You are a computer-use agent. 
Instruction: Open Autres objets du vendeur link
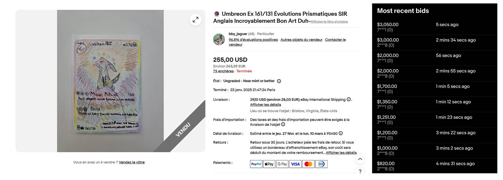tap(301, 40)
